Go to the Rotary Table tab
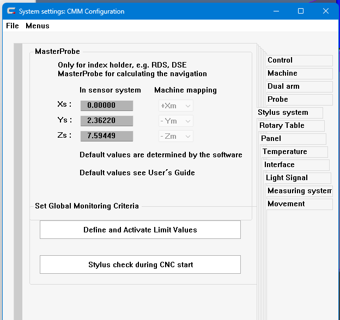This screenshot has width=340, height=320. (290, 126)
